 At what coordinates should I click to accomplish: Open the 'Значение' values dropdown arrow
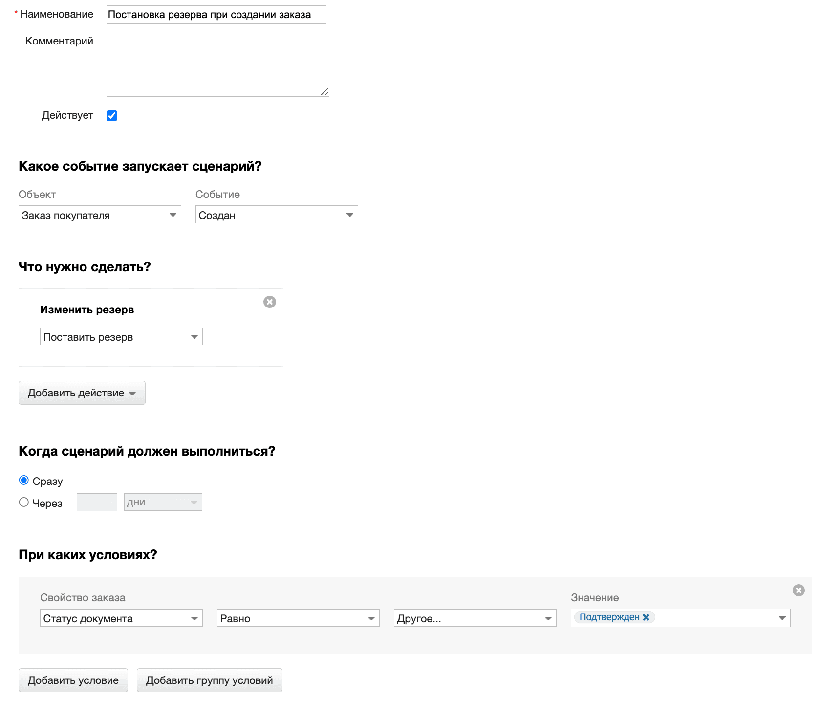(x=782, y=618)
